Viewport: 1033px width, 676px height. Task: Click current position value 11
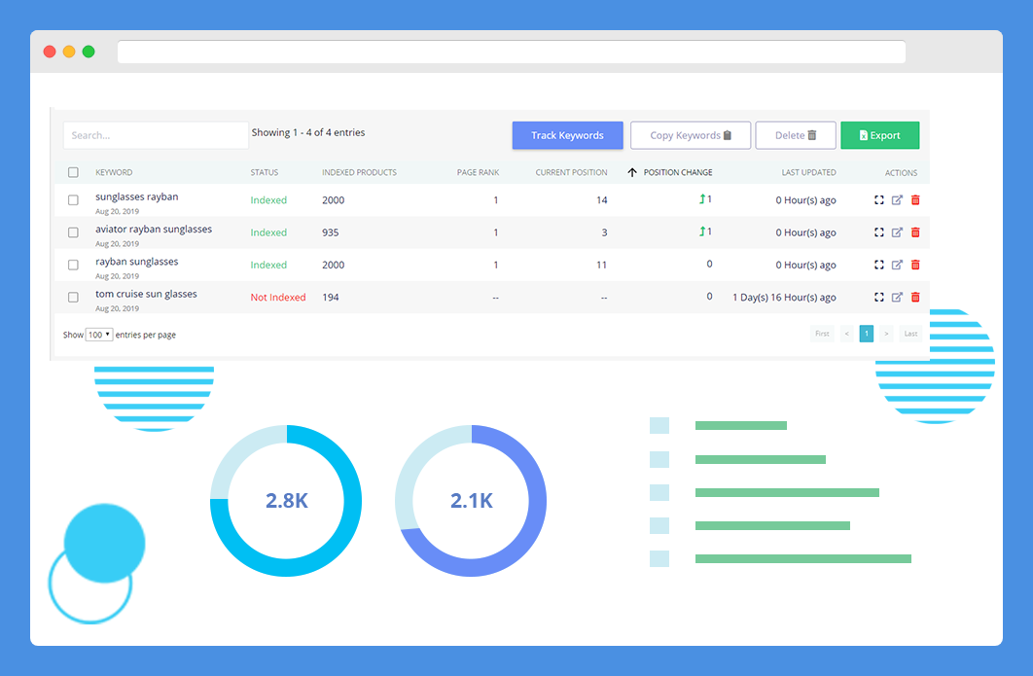(601, 265)
